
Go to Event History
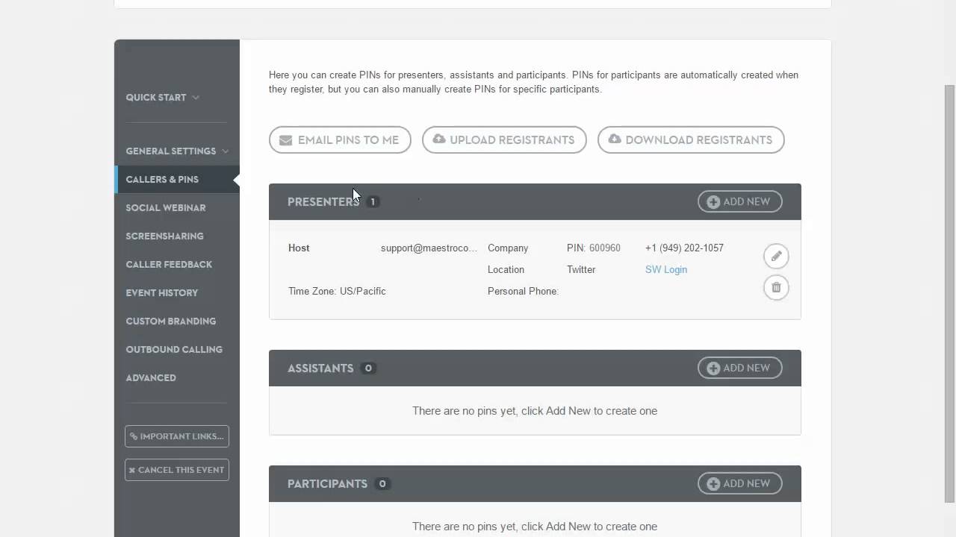coord(162,292)
